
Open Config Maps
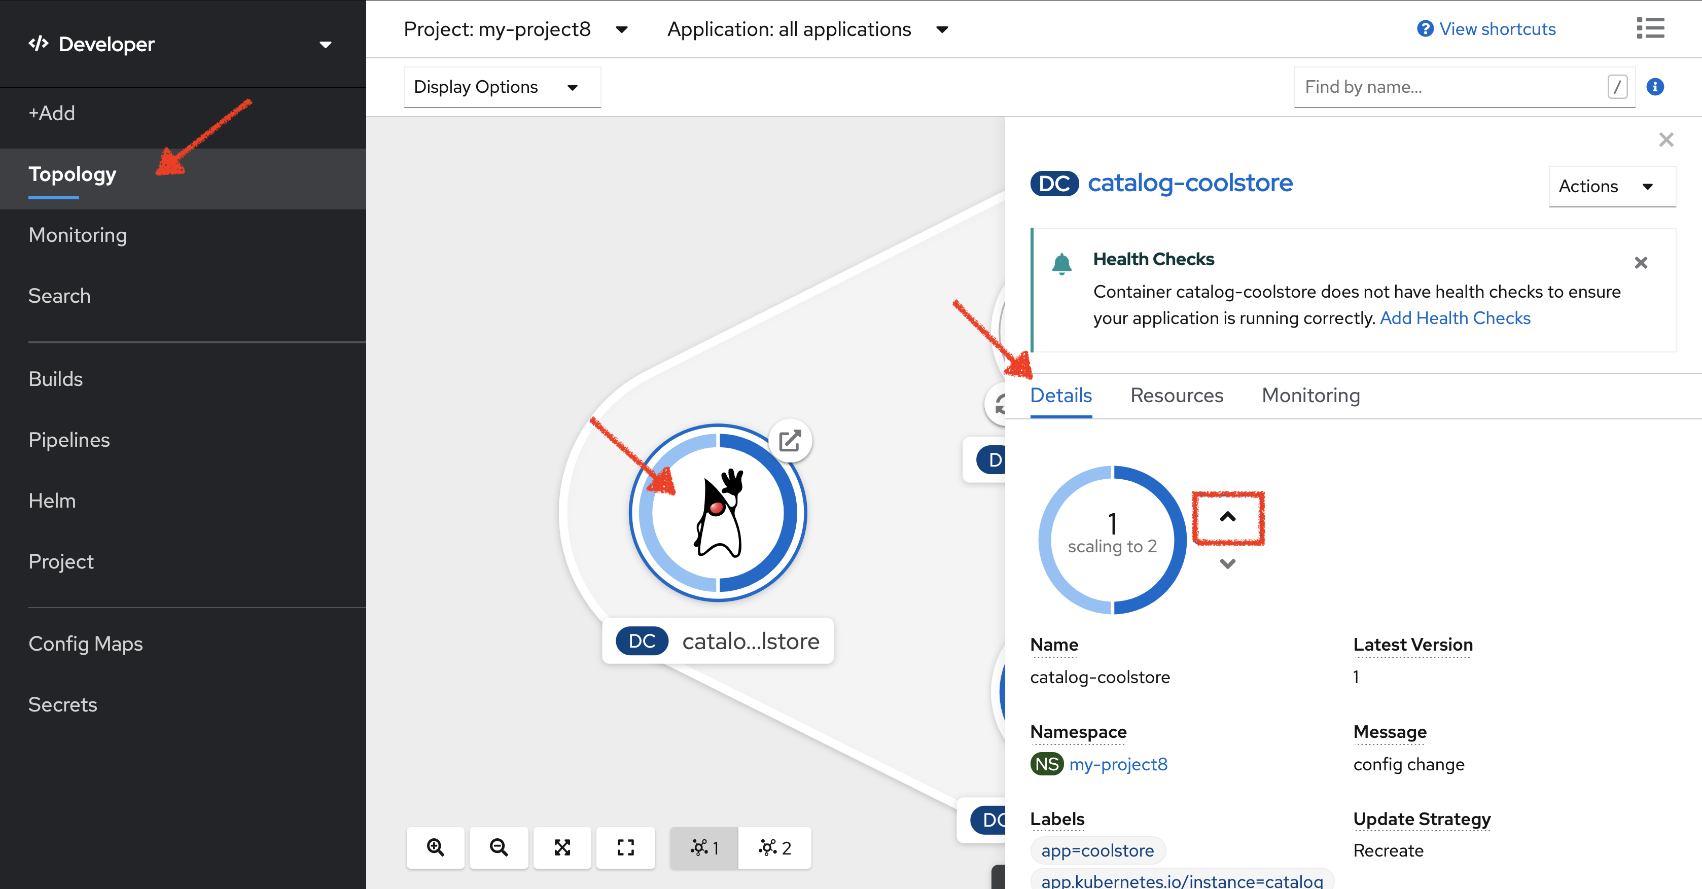[85, 644]
